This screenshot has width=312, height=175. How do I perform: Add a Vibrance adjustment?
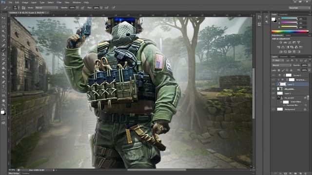point(299,42)
